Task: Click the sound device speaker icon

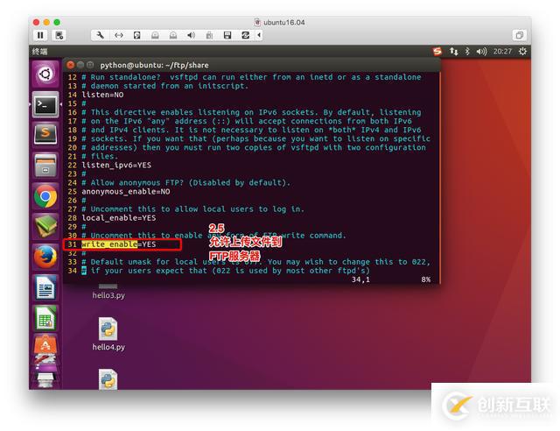Action: (x=191, y=35)
